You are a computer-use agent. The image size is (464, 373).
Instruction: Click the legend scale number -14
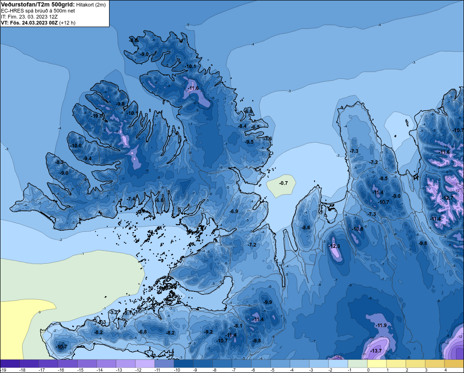pyautogui.click(x=100, y=370)
